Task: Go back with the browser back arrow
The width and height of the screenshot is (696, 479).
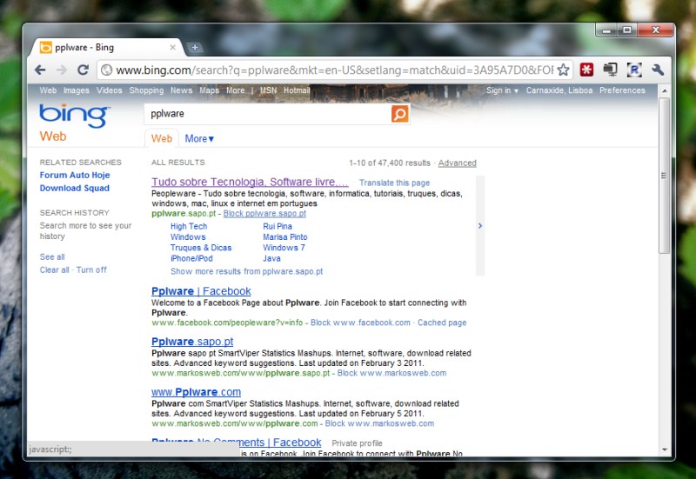Action: 40,70
